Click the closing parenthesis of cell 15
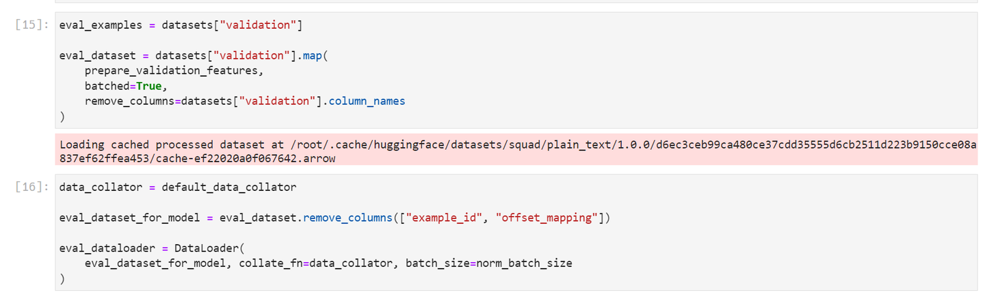Viewport: 985px width, 301px height. pos(62,116)
